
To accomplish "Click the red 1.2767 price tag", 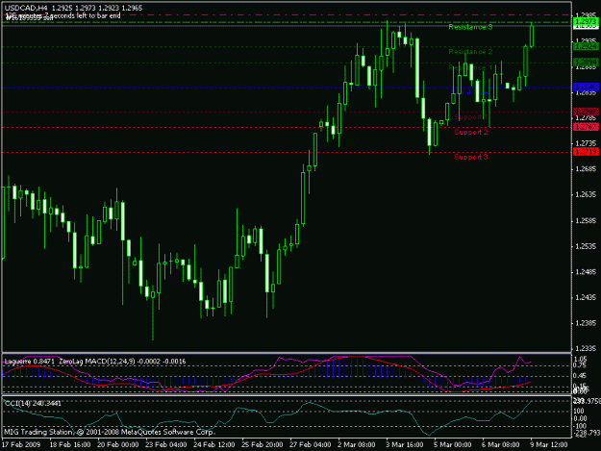I will click(x=586, y=127).
